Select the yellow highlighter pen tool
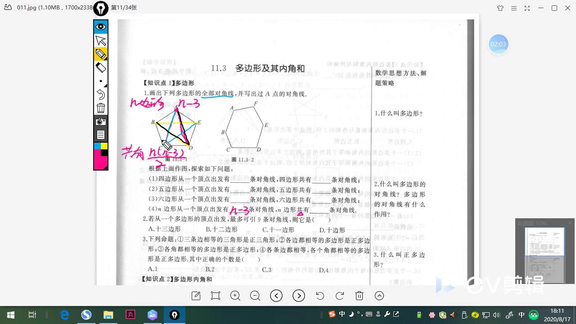This screenshot has height=324, width=576. 100,54
